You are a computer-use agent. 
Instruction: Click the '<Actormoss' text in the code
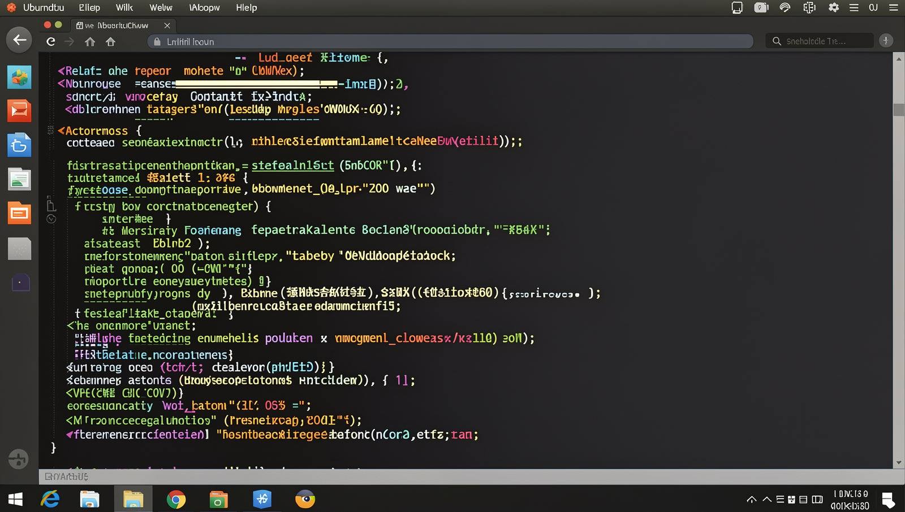(93, 131)
